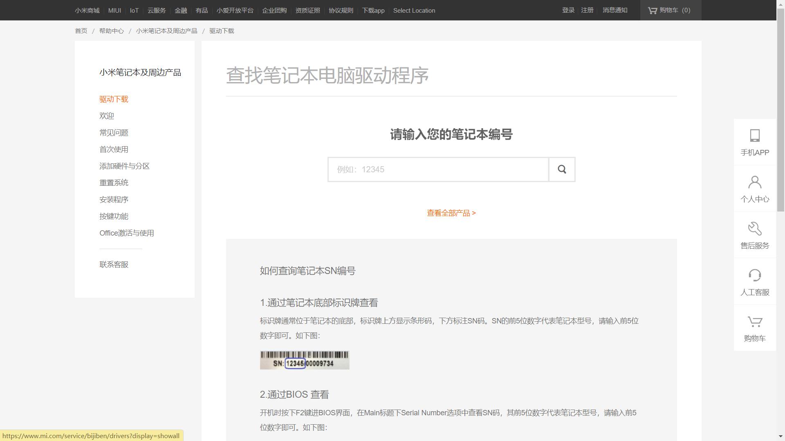
Task: Open 个人中心 from the right sidebar
Action: click(x=754, y=188)
